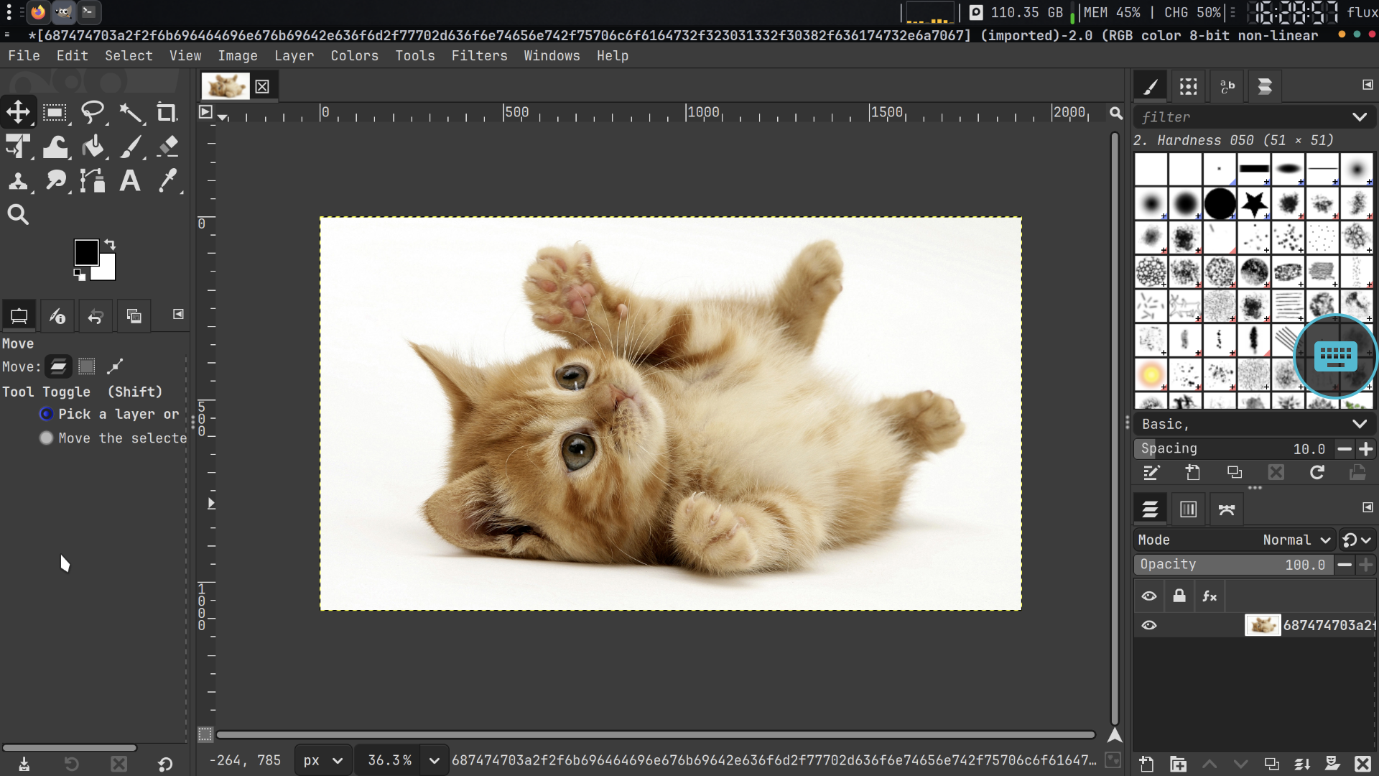
Task: Choose 'Move the selected' radio option
Action: click(x=47, y=438)
